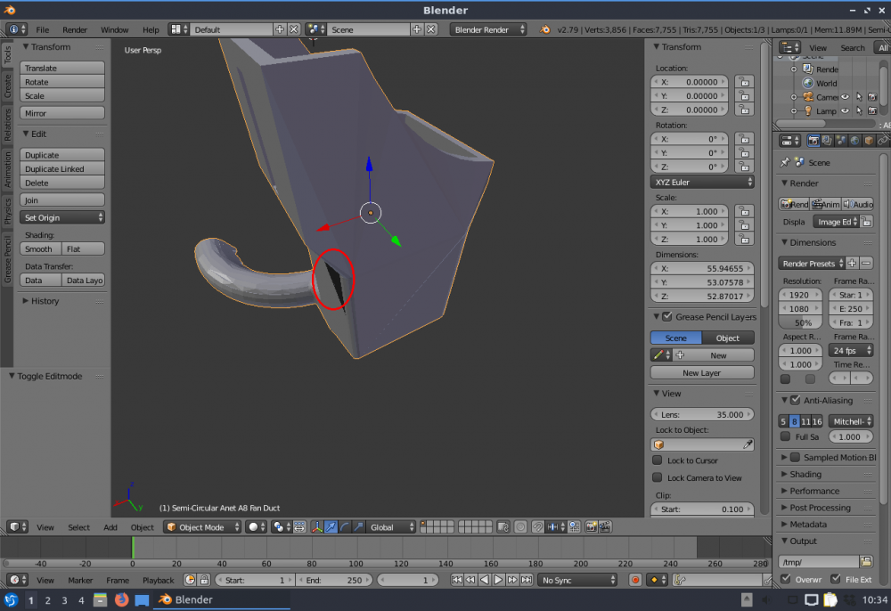Enable Lock to Cursor checkbox
Viewport: 891px width, 611px height.
(x=657, y=460)
